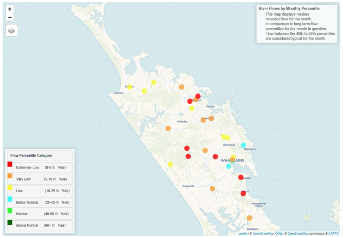This screenshot has height=237, width=343.
Task: Select the red marker at Ruakaka
Action: pos(241,177)
